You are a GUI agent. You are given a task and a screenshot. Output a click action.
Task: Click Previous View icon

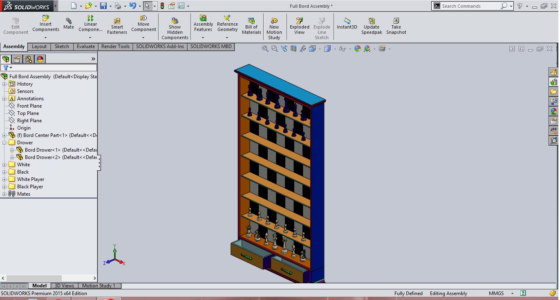[x=284, y=49]
